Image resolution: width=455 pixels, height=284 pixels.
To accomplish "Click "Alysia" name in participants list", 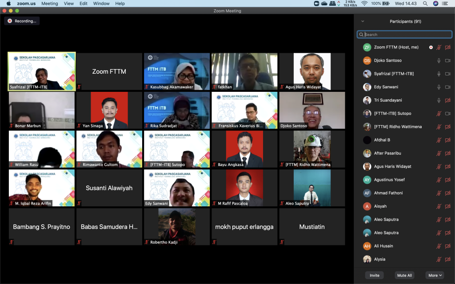I will [x=379, y=259].
